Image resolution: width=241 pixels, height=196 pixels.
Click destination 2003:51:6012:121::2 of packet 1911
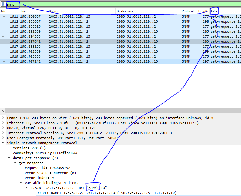[x=136, y=16]
